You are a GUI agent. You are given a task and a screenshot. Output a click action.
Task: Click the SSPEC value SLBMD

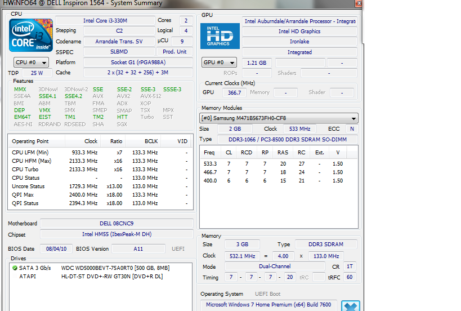[119, 51]
